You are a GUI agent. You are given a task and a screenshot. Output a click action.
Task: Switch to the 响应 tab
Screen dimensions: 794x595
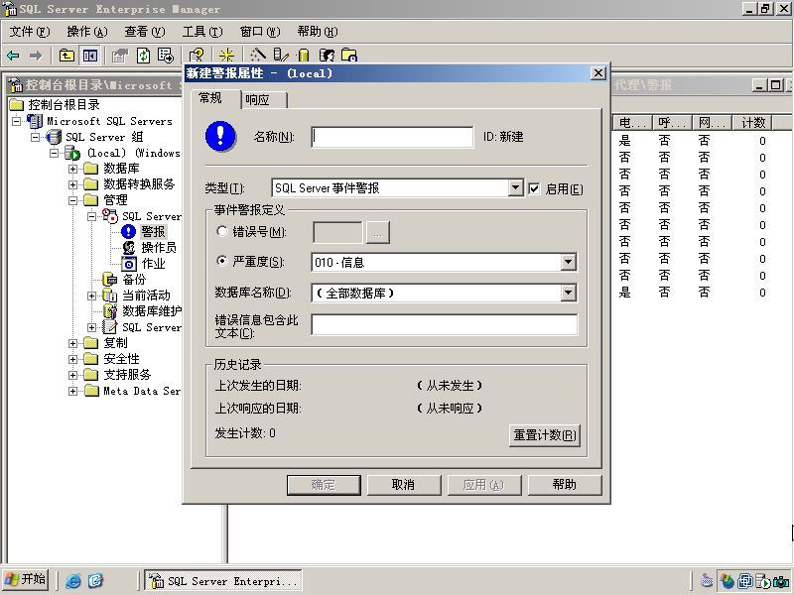tap(264, 100)
